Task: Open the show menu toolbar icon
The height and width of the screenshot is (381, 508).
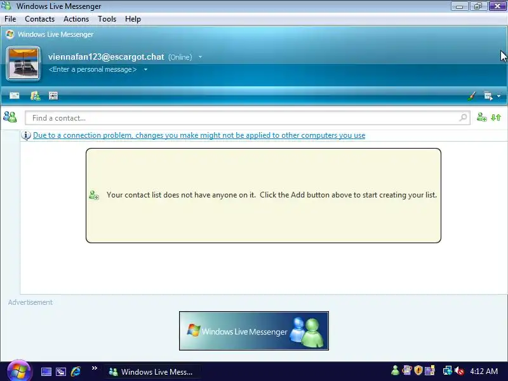Action: tap(488, 96)
